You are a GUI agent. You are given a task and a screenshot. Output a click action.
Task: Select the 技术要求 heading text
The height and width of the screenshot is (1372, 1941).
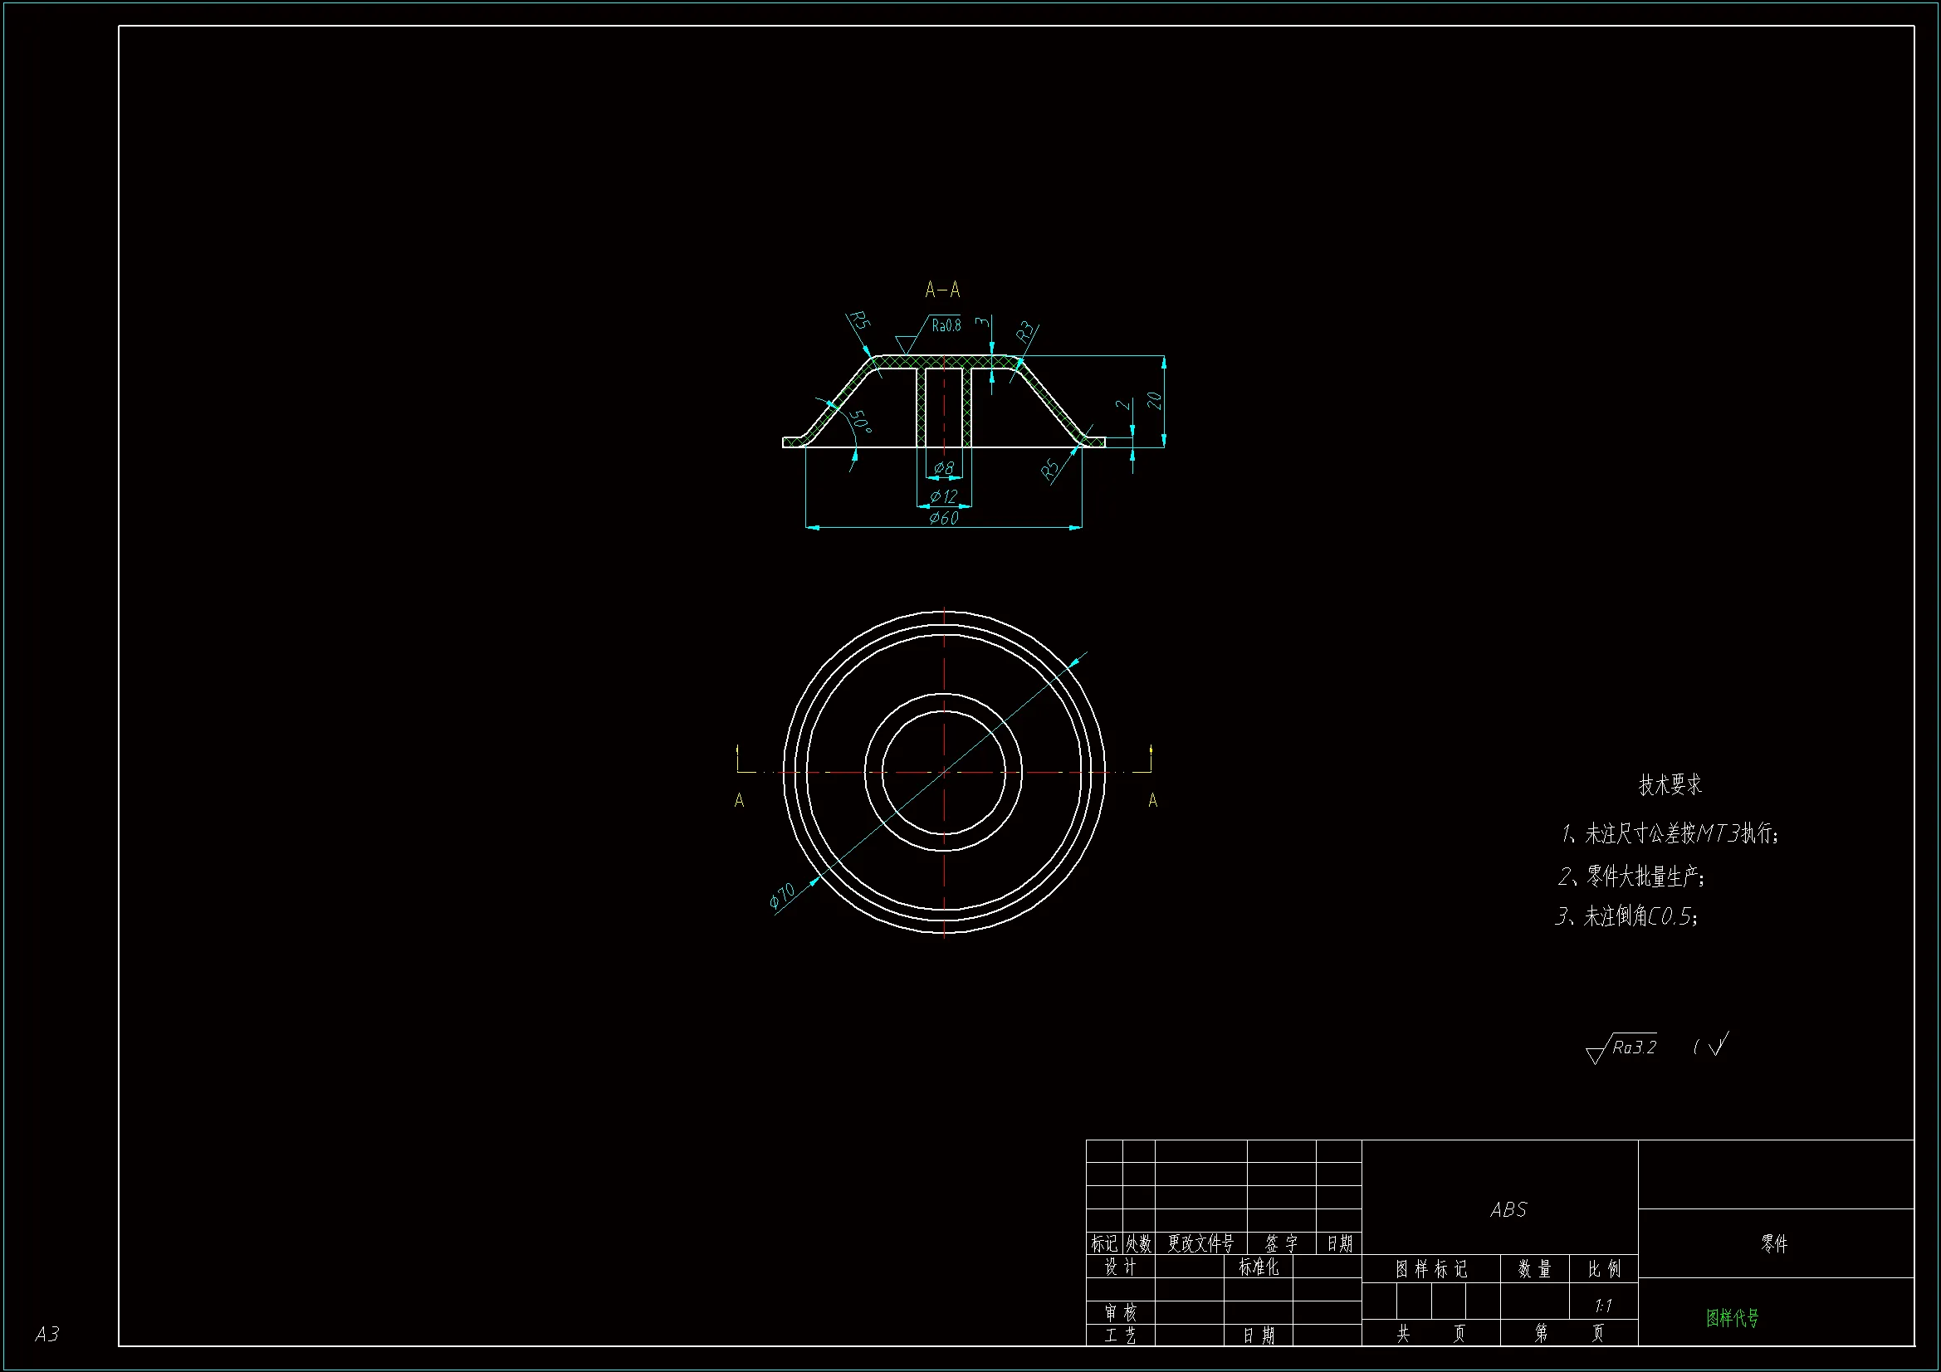click(x=1670, y=785)
